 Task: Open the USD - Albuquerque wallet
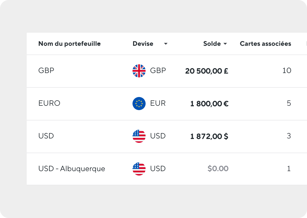coord(72,168)
